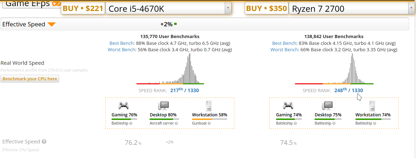Click the Ryzen 7 2700 benchmark histogram
Screen dimensions: 416x158
click(334, 69)
